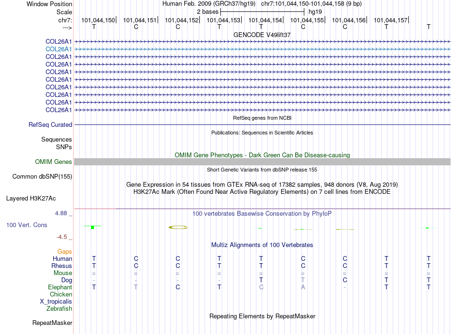Open the GTEx Gene Expression in 54 tissues title
This screenshot has height=334, width=451.
pyautogui.click(x=262, y=184)
